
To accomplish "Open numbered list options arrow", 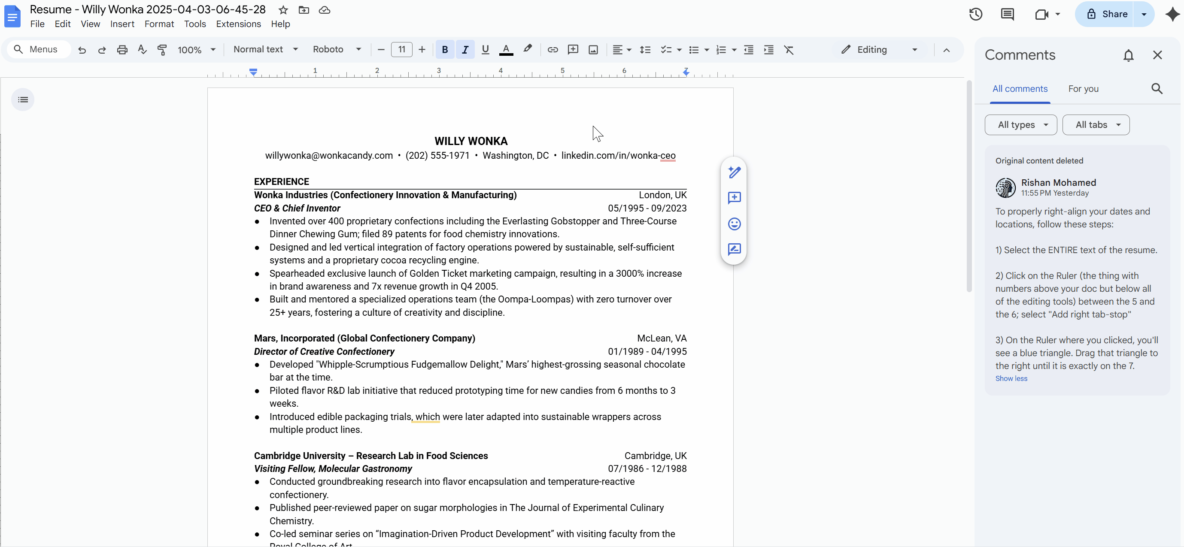I will coord(734,50).
